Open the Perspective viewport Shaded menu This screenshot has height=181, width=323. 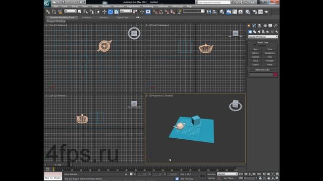169,96
